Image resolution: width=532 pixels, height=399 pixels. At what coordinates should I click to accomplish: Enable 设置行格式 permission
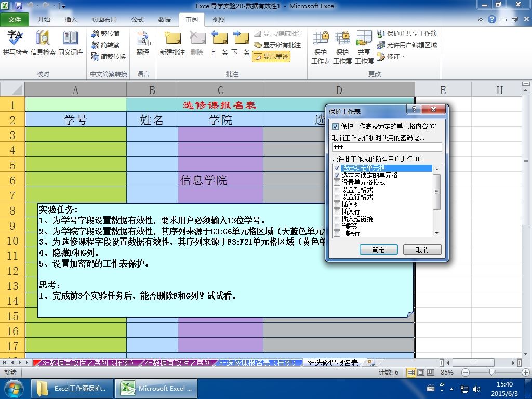337,197
